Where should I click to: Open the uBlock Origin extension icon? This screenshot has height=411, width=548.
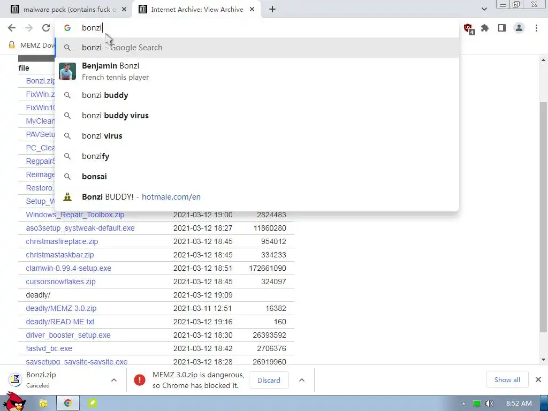click(x=469, y=28)
